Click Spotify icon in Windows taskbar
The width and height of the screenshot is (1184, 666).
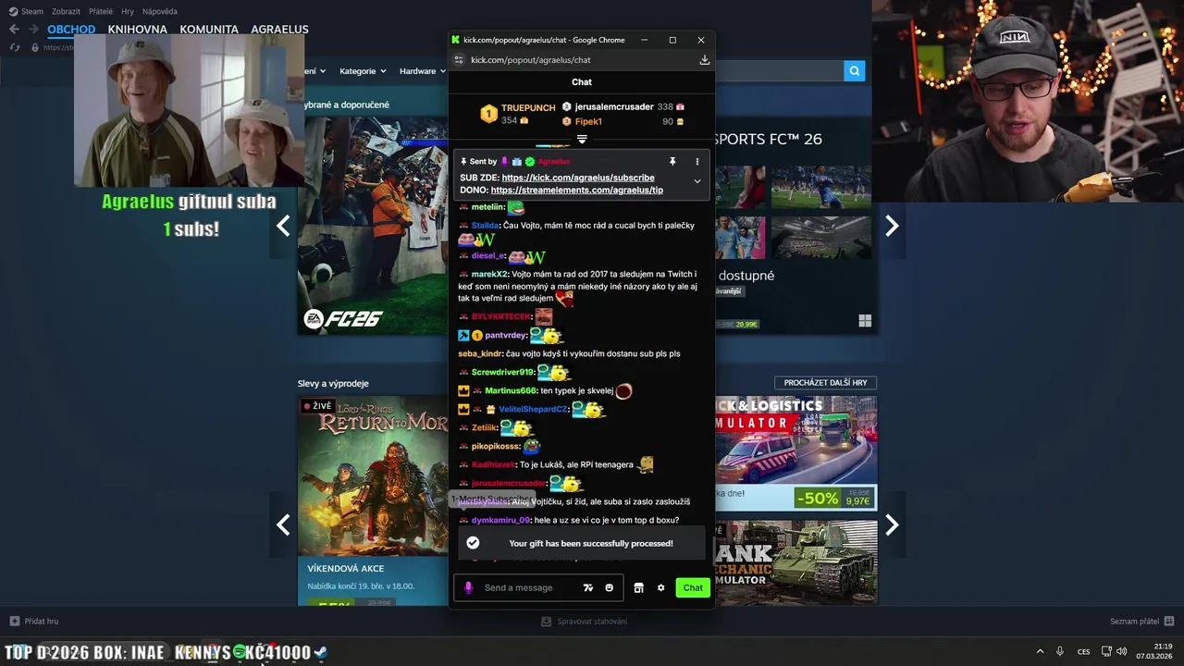240,652
